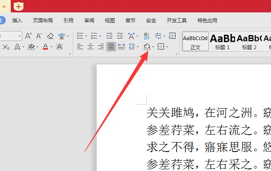Image resolution: width=271 pixels, height=171 pixels.
Task: Click the text line 参差荇菜，左右流之
Action: 202,130
